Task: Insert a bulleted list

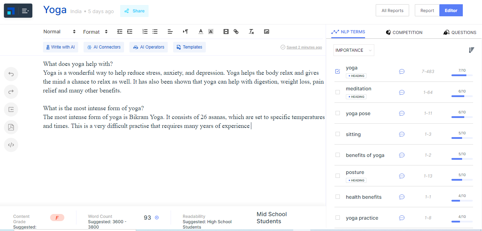Action: pyautogui.click(x=155, y=32)
